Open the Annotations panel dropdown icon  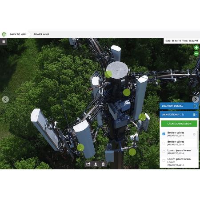(195, 114)
